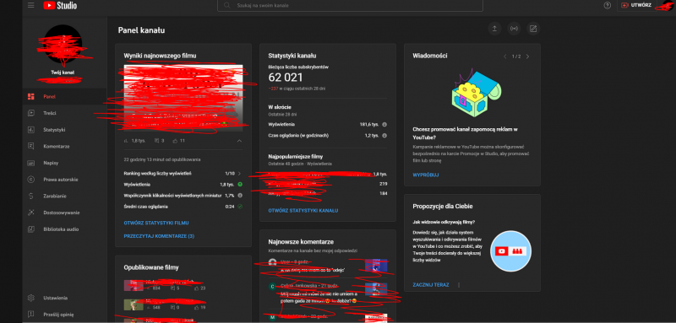Open Prawa autorskie in the sidebar
Screen dimensions: 676x323
65,180
